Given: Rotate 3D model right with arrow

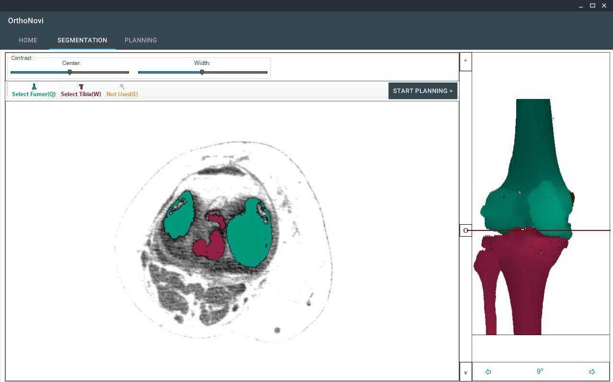Looking at the screenshot, I should pyautogui.click(x=592, y=371).
